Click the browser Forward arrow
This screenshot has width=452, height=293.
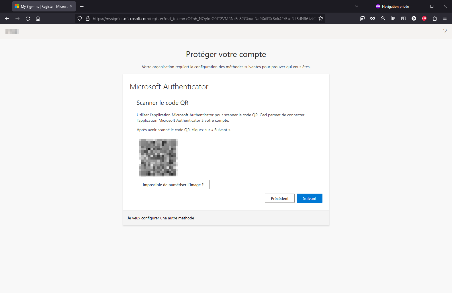17,19
